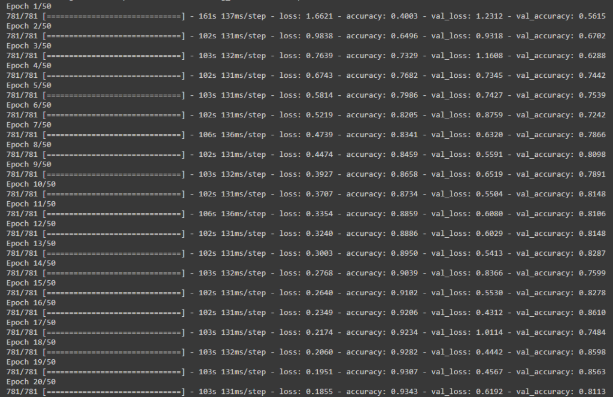Click the loss value 1.6621
The image size is (613, 397).
pos(320,16)
